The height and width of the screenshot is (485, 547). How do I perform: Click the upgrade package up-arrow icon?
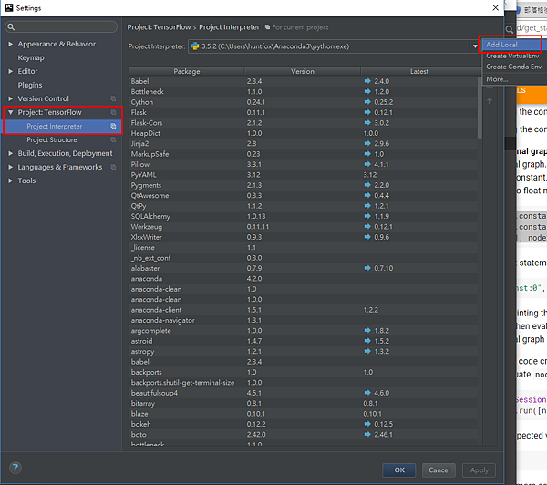(x=490, y=101)
